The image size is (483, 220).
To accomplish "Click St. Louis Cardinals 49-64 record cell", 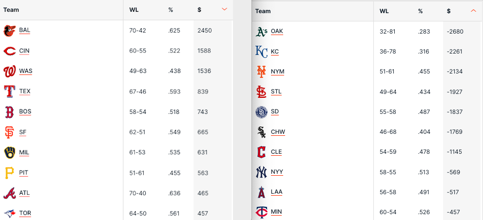I will click(387, 92).
